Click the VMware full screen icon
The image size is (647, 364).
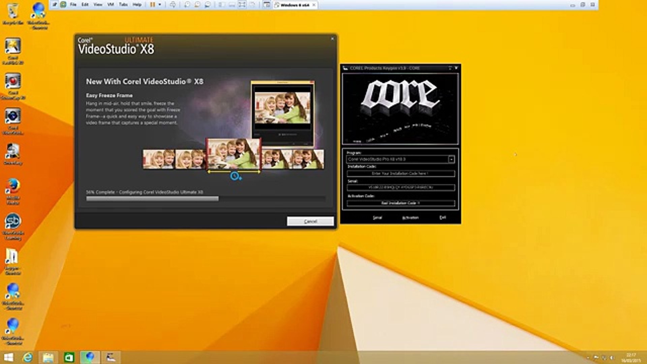click(242, 5)
